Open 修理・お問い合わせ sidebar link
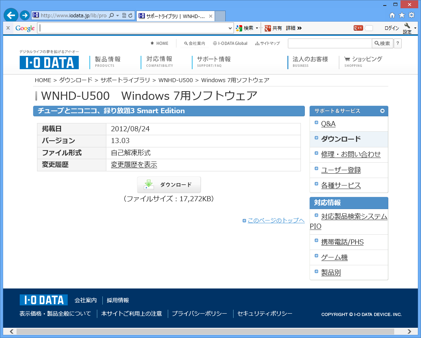 click(x=351, y=154)
